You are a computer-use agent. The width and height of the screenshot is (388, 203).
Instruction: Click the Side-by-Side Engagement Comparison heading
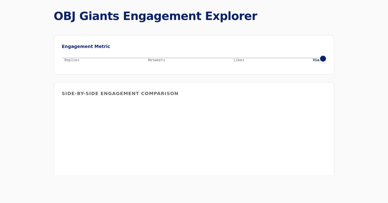point(120,93)
